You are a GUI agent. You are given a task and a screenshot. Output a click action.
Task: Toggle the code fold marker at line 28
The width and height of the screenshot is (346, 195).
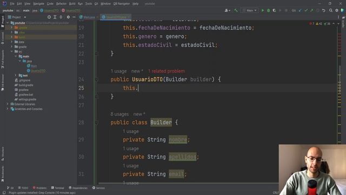click(x=96, y=122)
